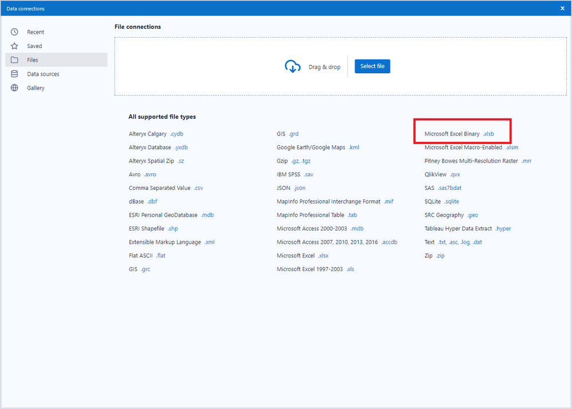
Task: Choose the Excel Binary .xlsb link
Action: tap(488, 134)
